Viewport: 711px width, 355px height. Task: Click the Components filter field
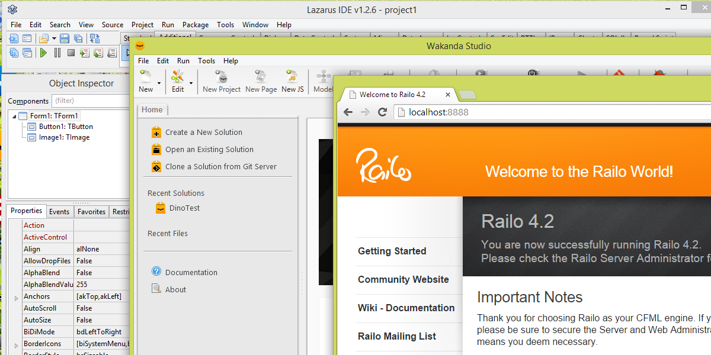89,101
